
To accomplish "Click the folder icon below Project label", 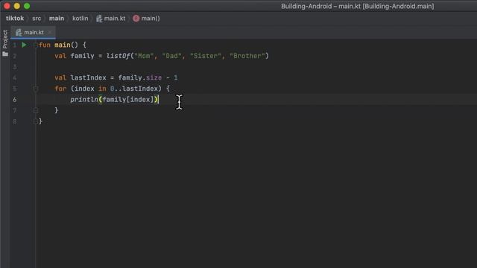I will point(5,54).
